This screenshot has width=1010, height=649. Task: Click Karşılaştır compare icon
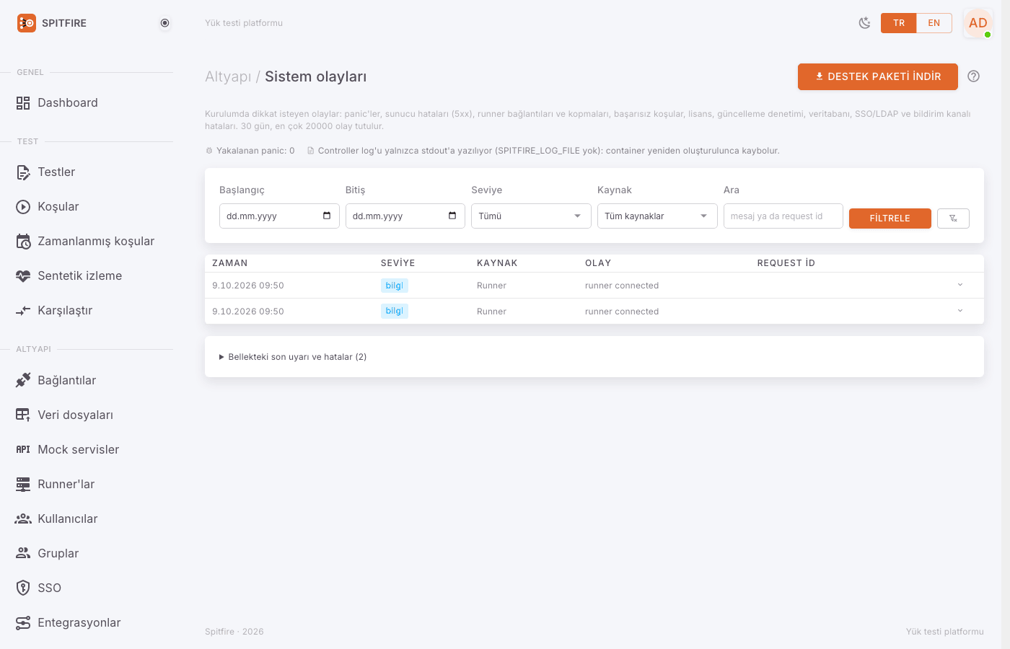point(23,311)
